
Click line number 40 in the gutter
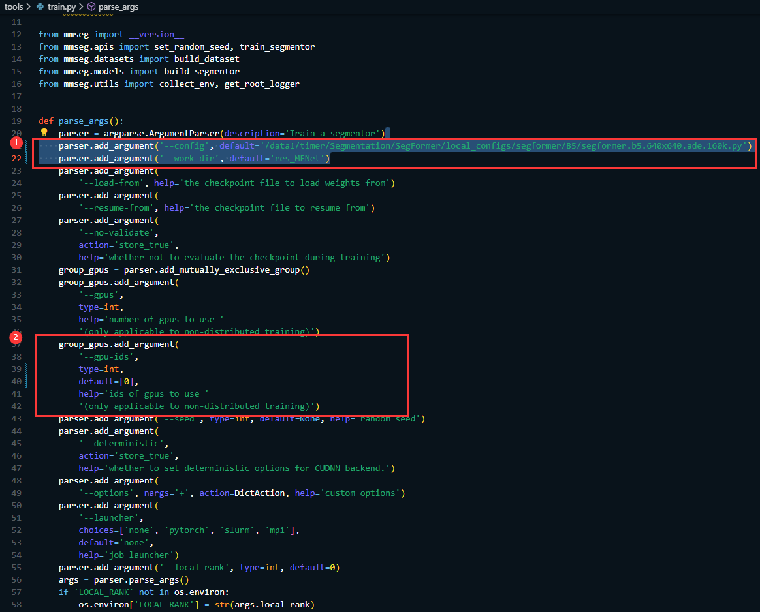tap(16, 381)
